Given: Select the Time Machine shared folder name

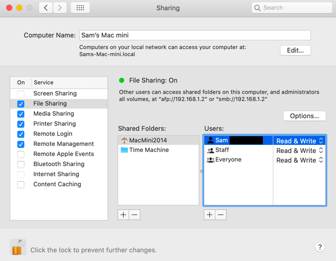Looking at the screenshot, I should (x=149, y=150).
